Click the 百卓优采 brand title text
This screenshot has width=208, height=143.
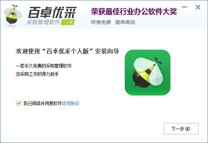coord(52,13)
